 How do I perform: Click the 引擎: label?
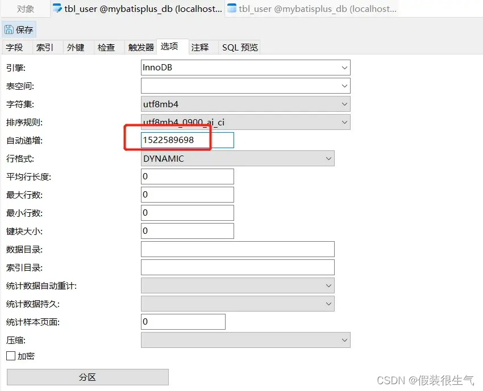16,68
